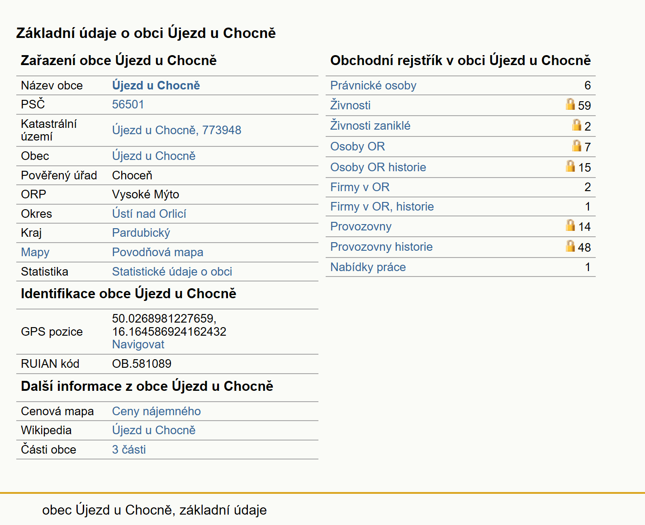Open the bold Újezd u Chocně link in Název obce row
645x525 pixels.
[156, 85]
